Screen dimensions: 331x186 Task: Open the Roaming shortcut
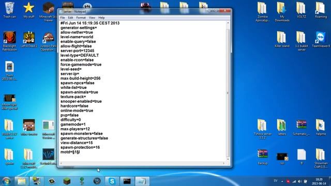[321, 10]
